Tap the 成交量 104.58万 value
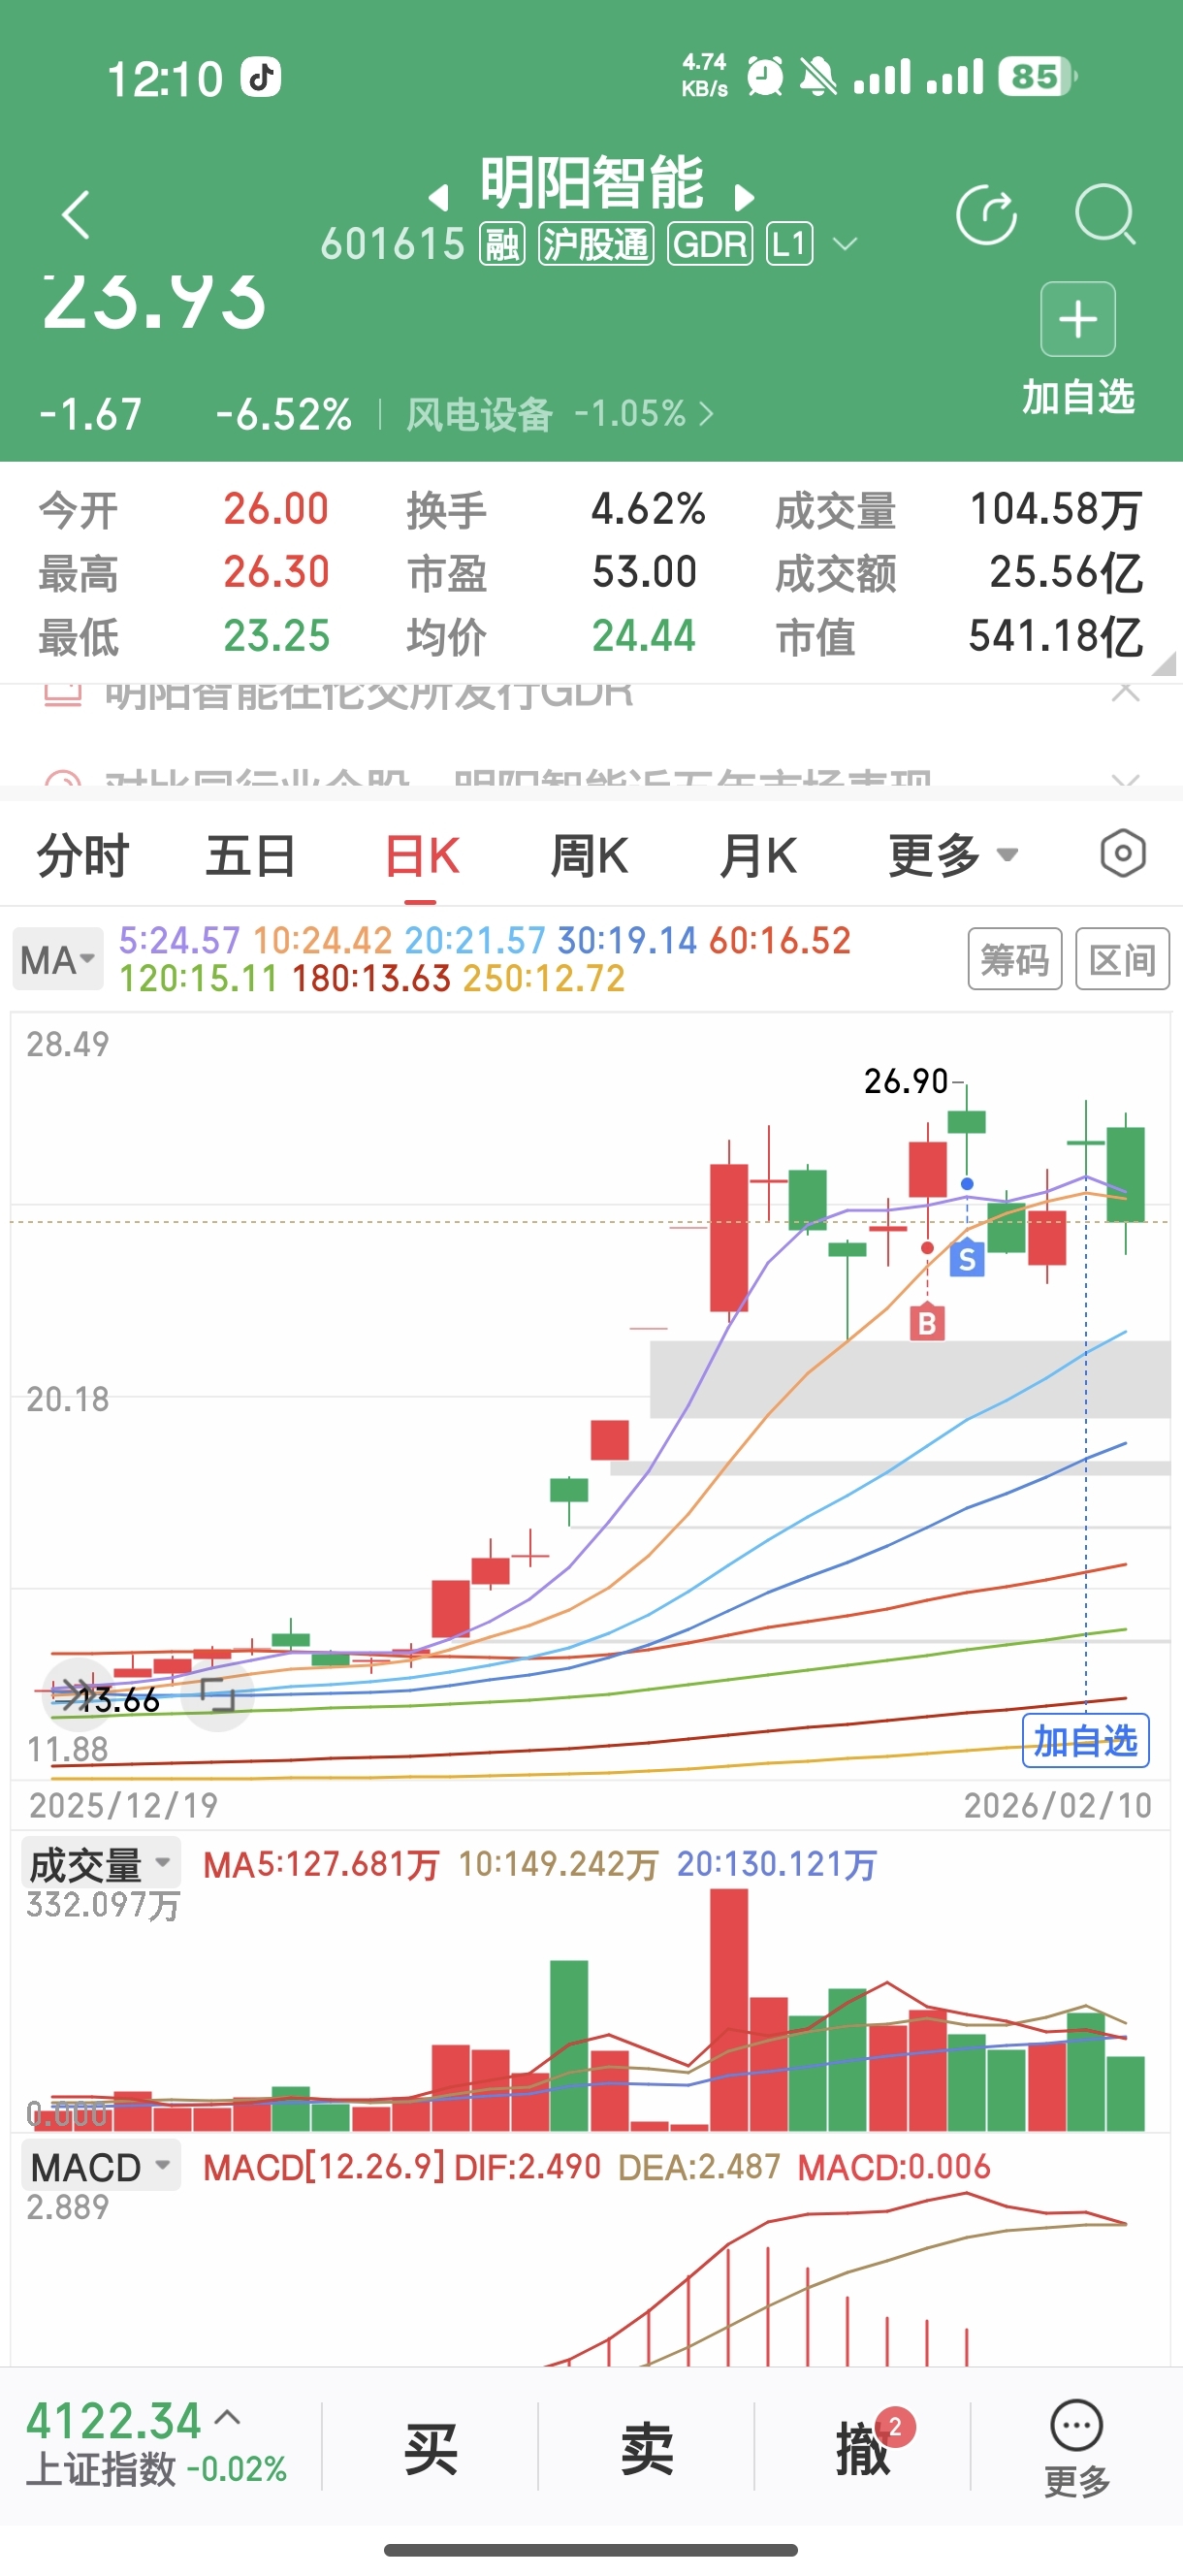The height and width of the screenshot is (2576, 1183). 1056,509
